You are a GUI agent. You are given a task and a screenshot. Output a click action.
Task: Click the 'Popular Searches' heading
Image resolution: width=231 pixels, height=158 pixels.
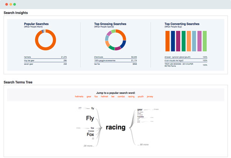click(36, 24)
